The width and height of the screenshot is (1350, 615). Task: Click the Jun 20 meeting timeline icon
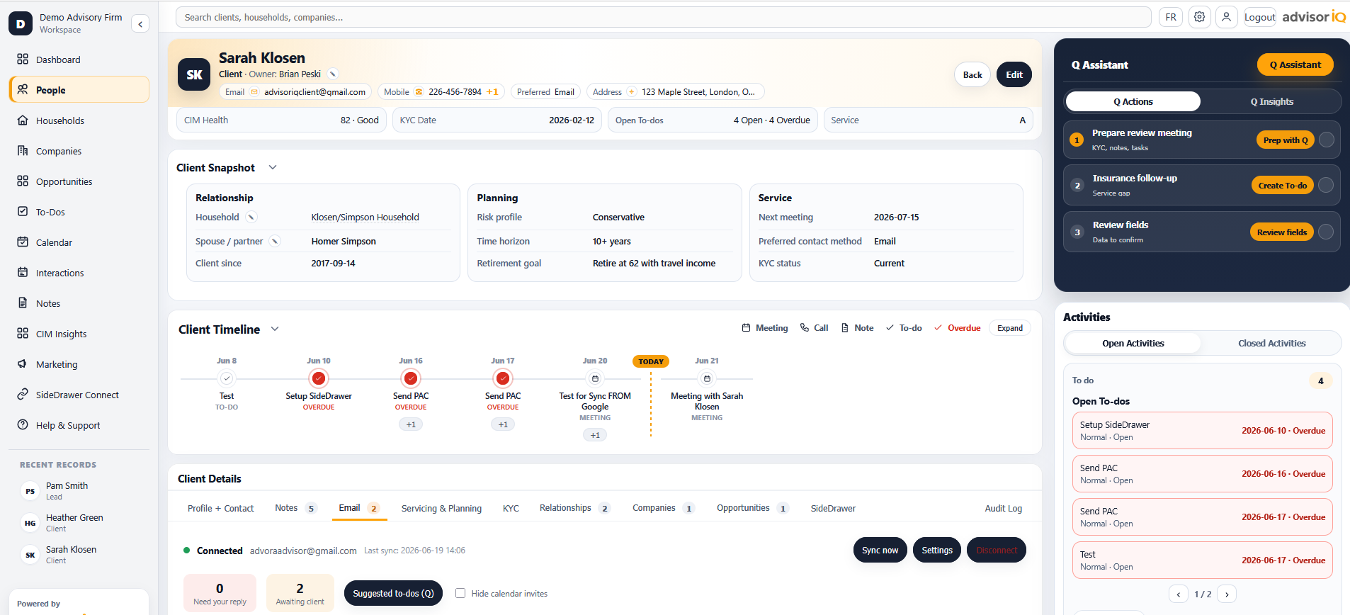595,378
